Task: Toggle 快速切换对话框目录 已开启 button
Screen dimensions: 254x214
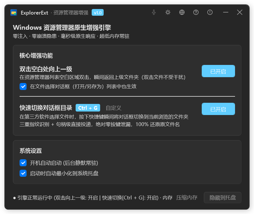Action: (218, 109)
